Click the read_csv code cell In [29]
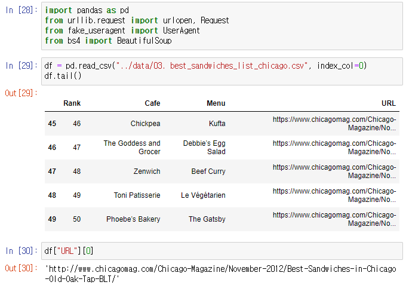 tap(222, 71)
